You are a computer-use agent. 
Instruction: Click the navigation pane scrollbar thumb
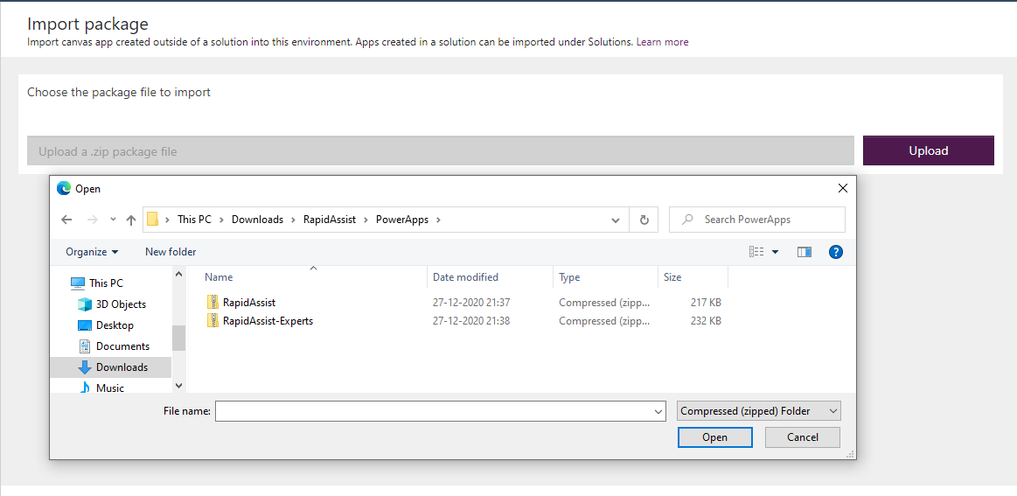click(179, 338)
